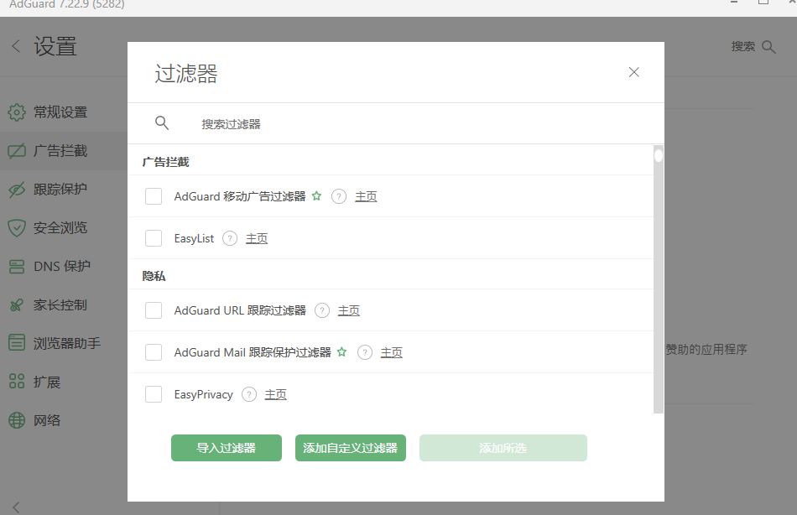Click the 常规设置 gear icon
The image size is (797, 515).
tap(17, 112)
